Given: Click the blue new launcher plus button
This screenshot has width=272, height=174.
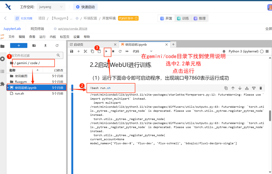Looking at the screenshot, I should click(x=19, y=45).
